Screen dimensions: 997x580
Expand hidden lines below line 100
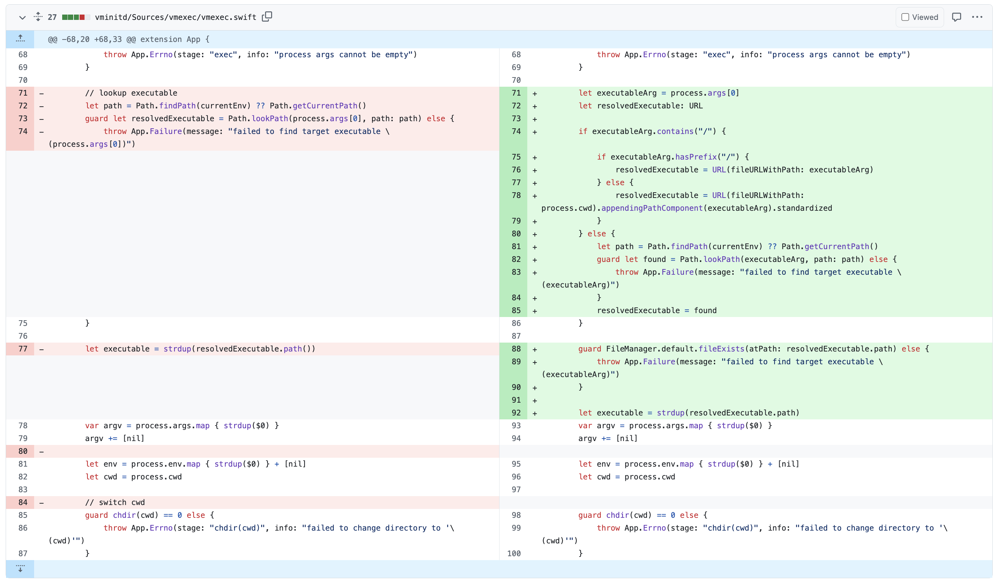tap(20, 569)
